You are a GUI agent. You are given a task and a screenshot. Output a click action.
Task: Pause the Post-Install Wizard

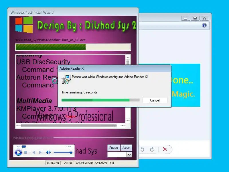coord(114,148)
